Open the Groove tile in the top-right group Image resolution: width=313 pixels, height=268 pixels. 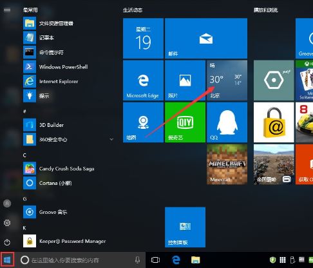304,38
